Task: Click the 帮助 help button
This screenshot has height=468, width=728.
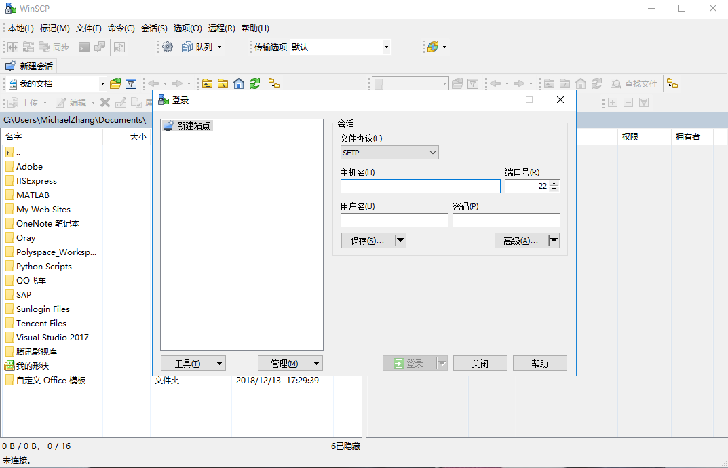Action: pyautogui.click(x=539, y=363)
